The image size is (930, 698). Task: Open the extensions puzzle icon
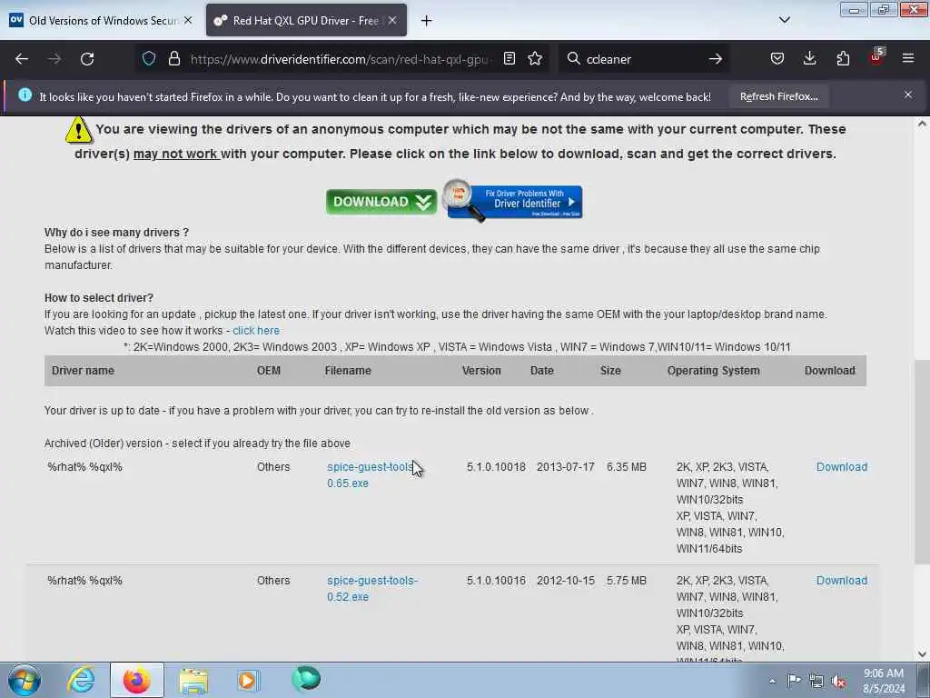coord(843,59)
